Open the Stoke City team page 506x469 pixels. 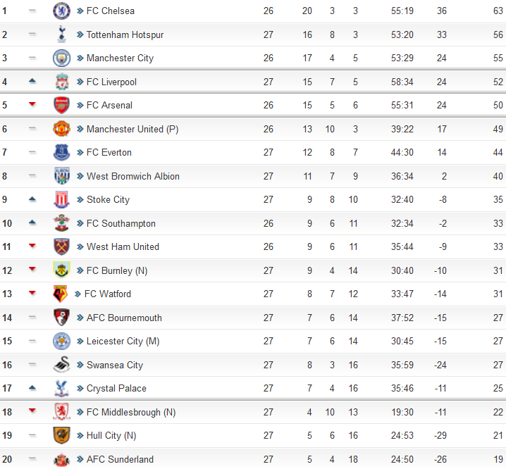pyautogui.click(x=108, y=200)
